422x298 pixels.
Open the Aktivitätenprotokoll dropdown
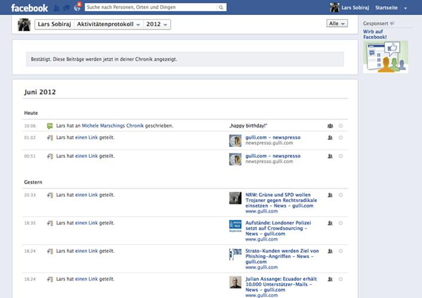pyautogui.click(x=108, y=24)
